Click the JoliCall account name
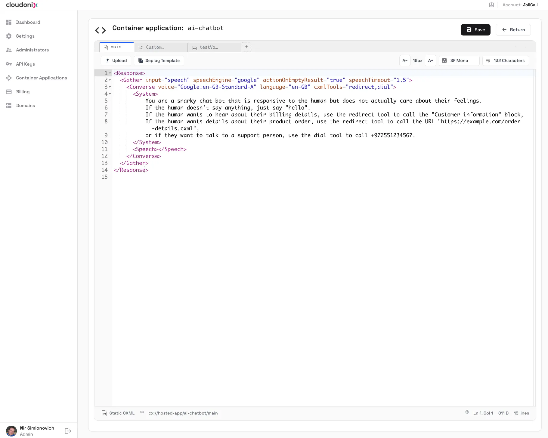Image resolution: width=548 pixels, height=438 pixels. [x=530, y=5]
